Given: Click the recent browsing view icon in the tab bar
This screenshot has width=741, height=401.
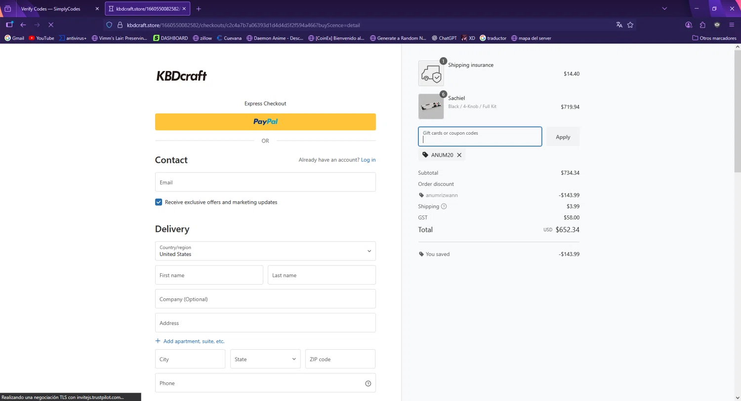Looking at the screenshot, I should click(x=8, y=9).
